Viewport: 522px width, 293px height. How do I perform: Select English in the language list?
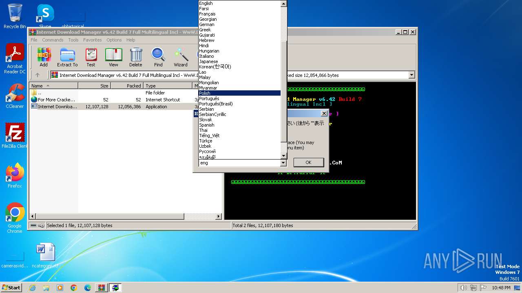point(240,3)
